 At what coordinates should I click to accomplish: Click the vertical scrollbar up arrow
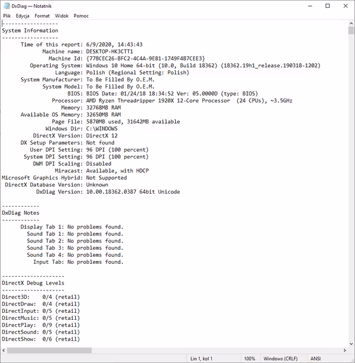pos(351,23)
